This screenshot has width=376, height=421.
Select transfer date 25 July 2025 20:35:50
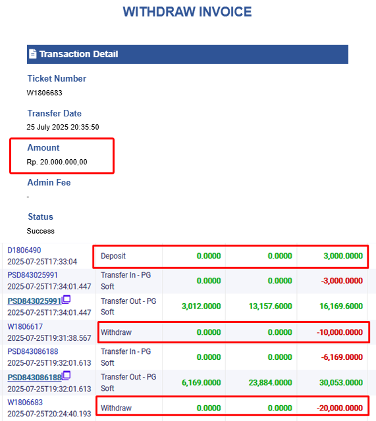63,127
